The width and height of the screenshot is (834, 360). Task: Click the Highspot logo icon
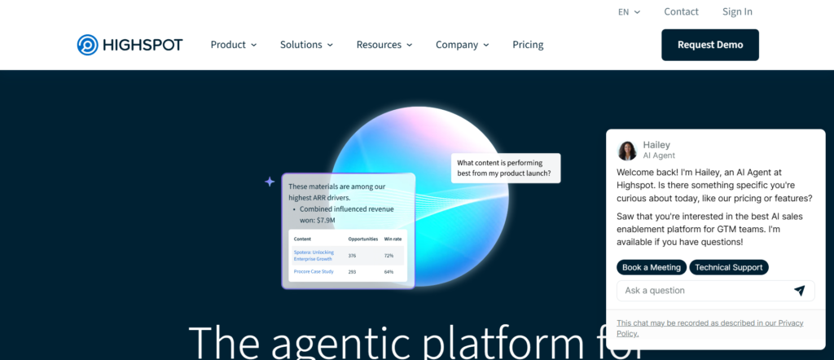[87, 45]
